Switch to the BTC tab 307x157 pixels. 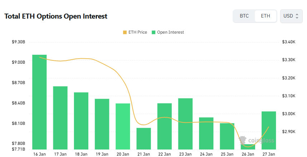click(x=244, y=16)
